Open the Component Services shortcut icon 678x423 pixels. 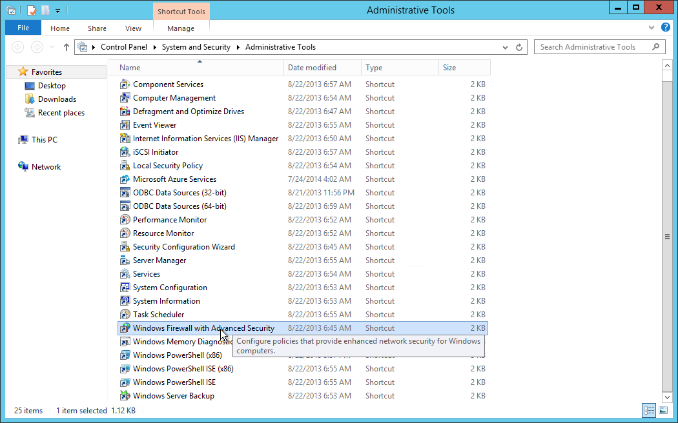[125, 84]
